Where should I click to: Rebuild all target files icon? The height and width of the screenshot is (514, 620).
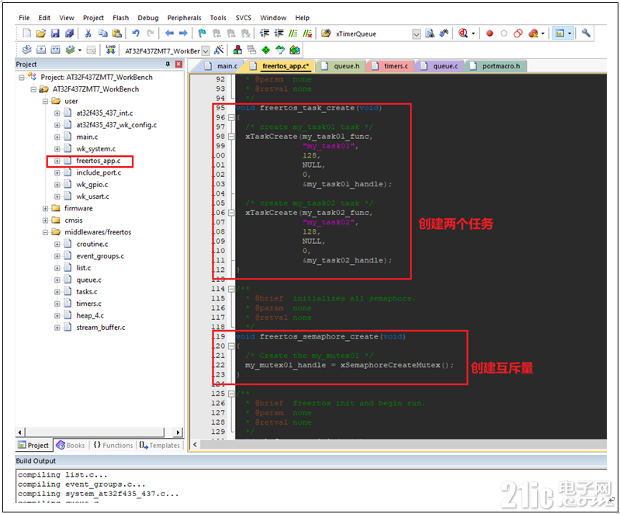click(x=55, y=50)
